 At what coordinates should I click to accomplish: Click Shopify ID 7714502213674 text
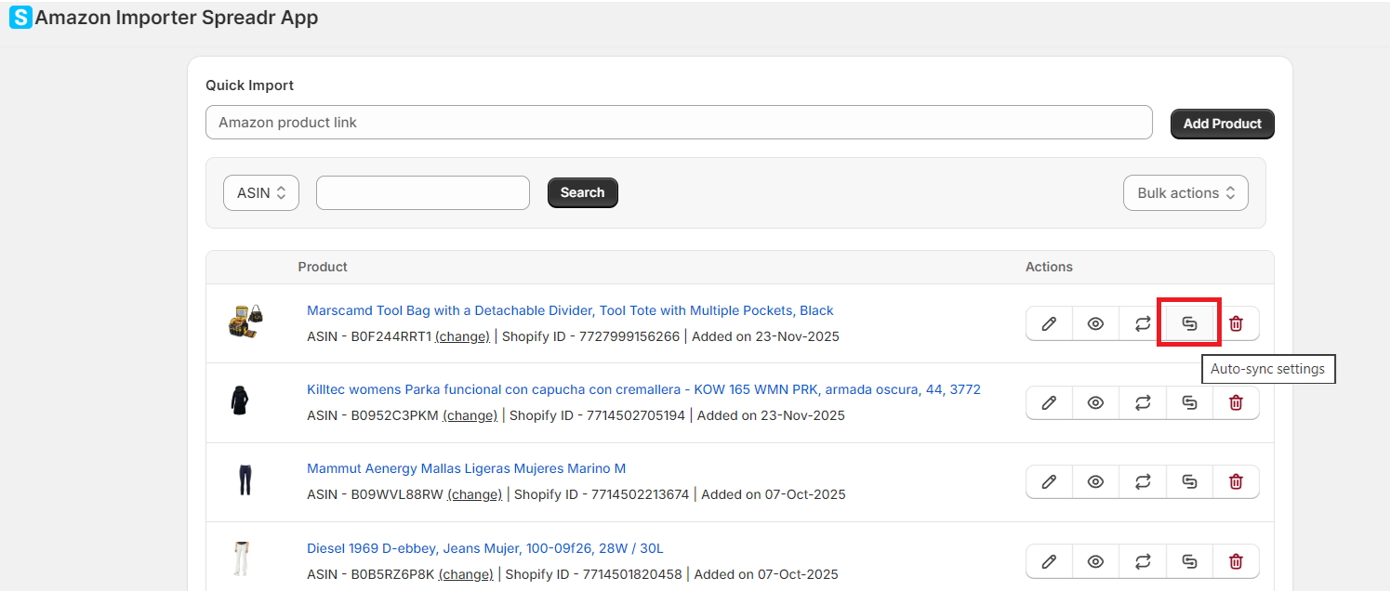[602, 494]
